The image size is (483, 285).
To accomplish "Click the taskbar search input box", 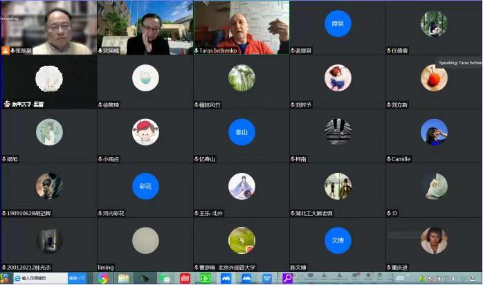I will (42, 278).
